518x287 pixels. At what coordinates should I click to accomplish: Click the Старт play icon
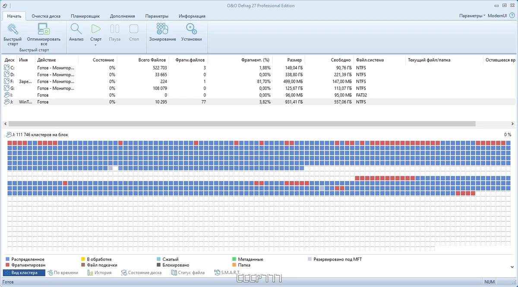pyautogui.click(x=96, y=29)
